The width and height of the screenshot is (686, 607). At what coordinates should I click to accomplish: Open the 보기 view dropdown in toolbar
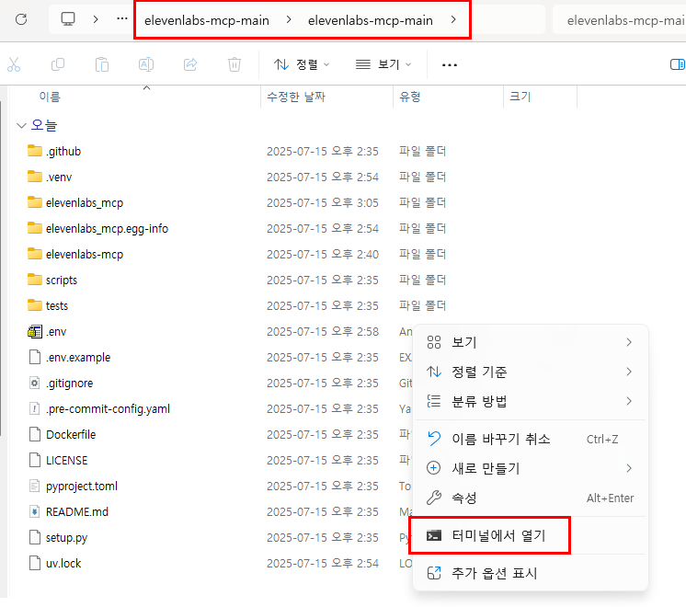(x=383, y=64)
